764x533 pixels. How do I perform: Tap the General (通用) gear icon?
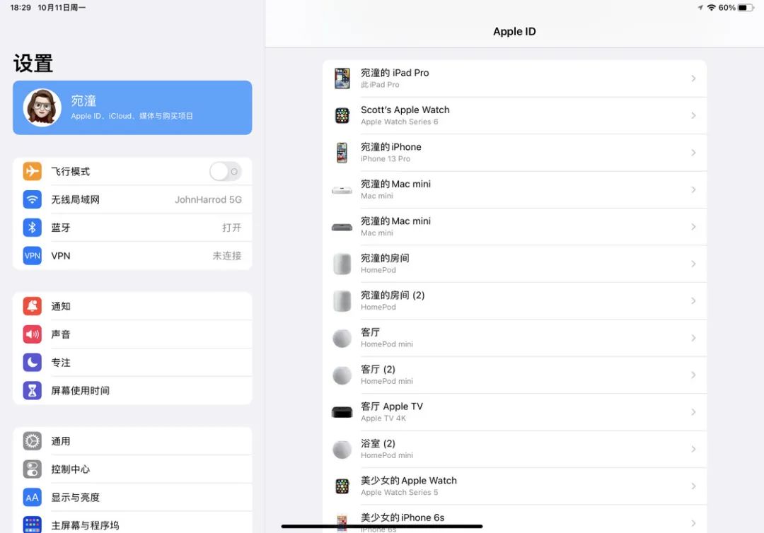pyautogui.click(x=32, y=441)
